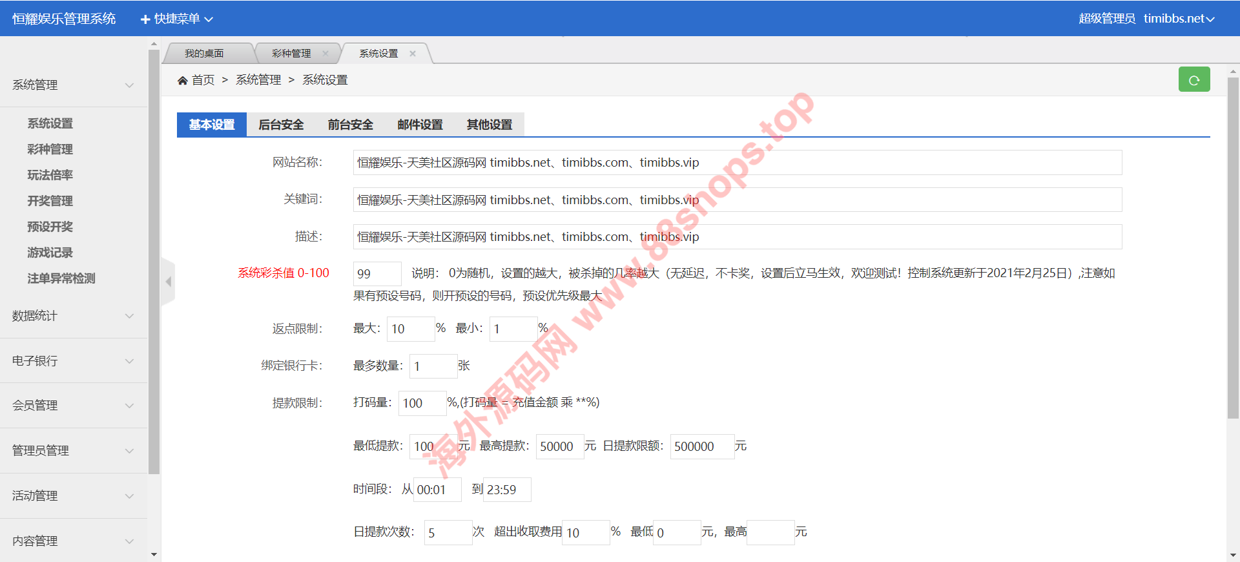Open 预设开奖 in the sidebar

(50, 227)
